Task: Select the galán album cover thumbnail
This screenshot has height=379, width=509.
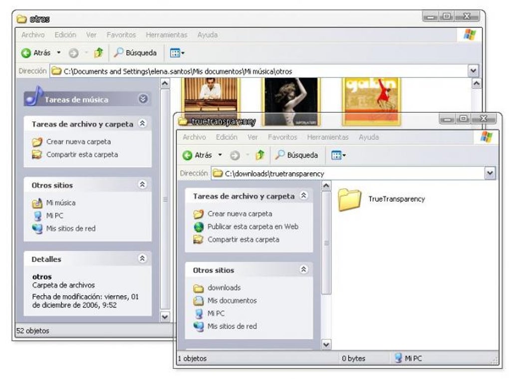Action: click(371, 101)
